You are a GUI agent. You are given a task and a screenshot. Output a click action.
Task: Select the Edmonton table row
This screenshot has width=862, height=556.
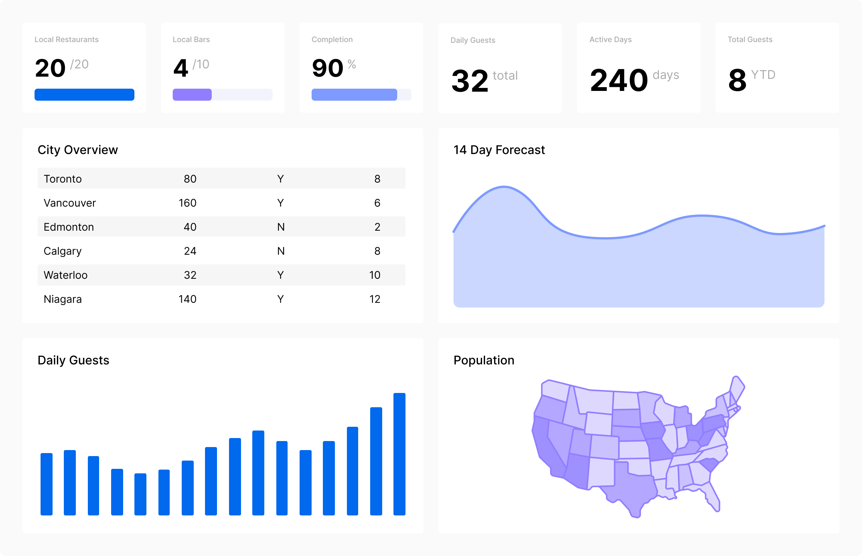tap(222, 227)
